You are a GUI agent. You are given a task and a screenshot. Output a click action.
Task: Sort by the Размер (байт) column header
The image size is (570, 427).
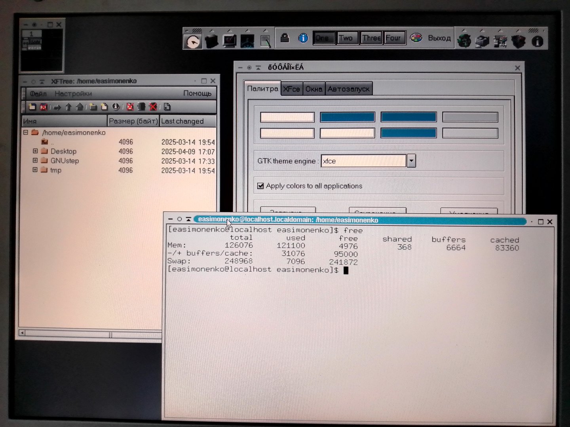[133, 121]
